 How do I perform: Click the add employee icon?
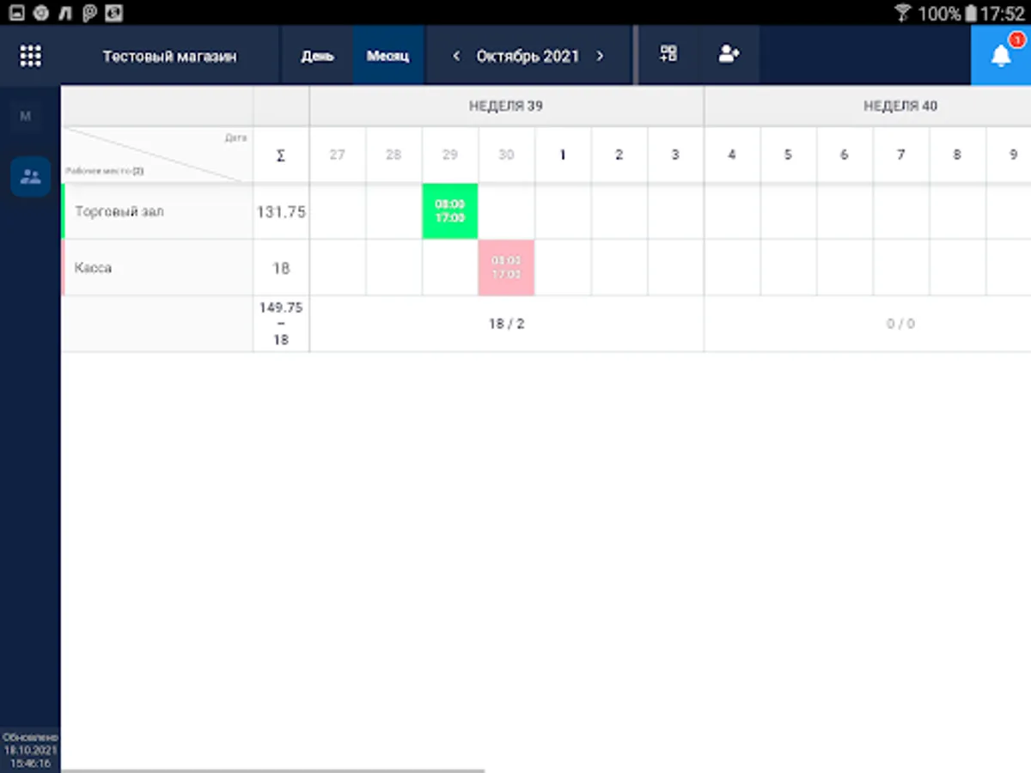[x=729, y=53]
